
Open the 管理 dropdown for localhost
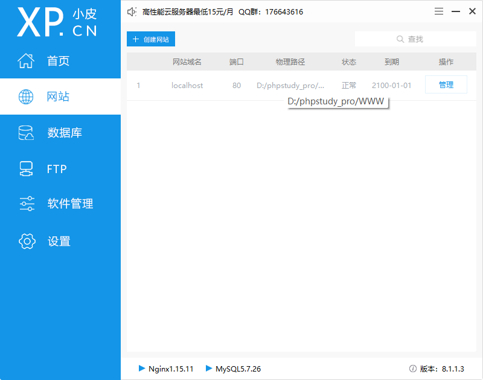point(446,85)
